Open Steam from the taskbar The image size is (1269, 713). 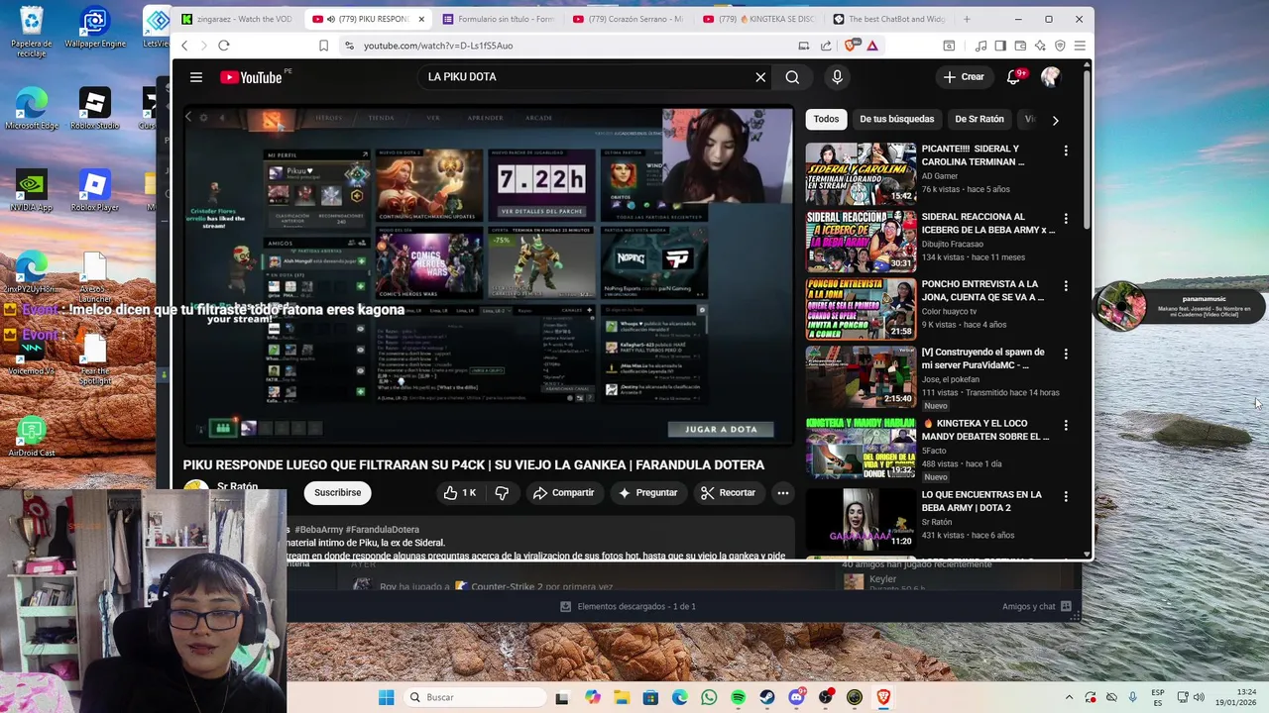[x=767, y=697]
